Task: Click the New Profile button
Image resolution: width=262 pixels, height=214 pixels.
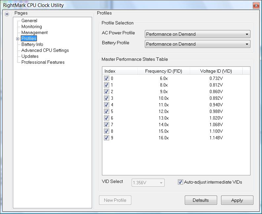Action: coord(115,200)
